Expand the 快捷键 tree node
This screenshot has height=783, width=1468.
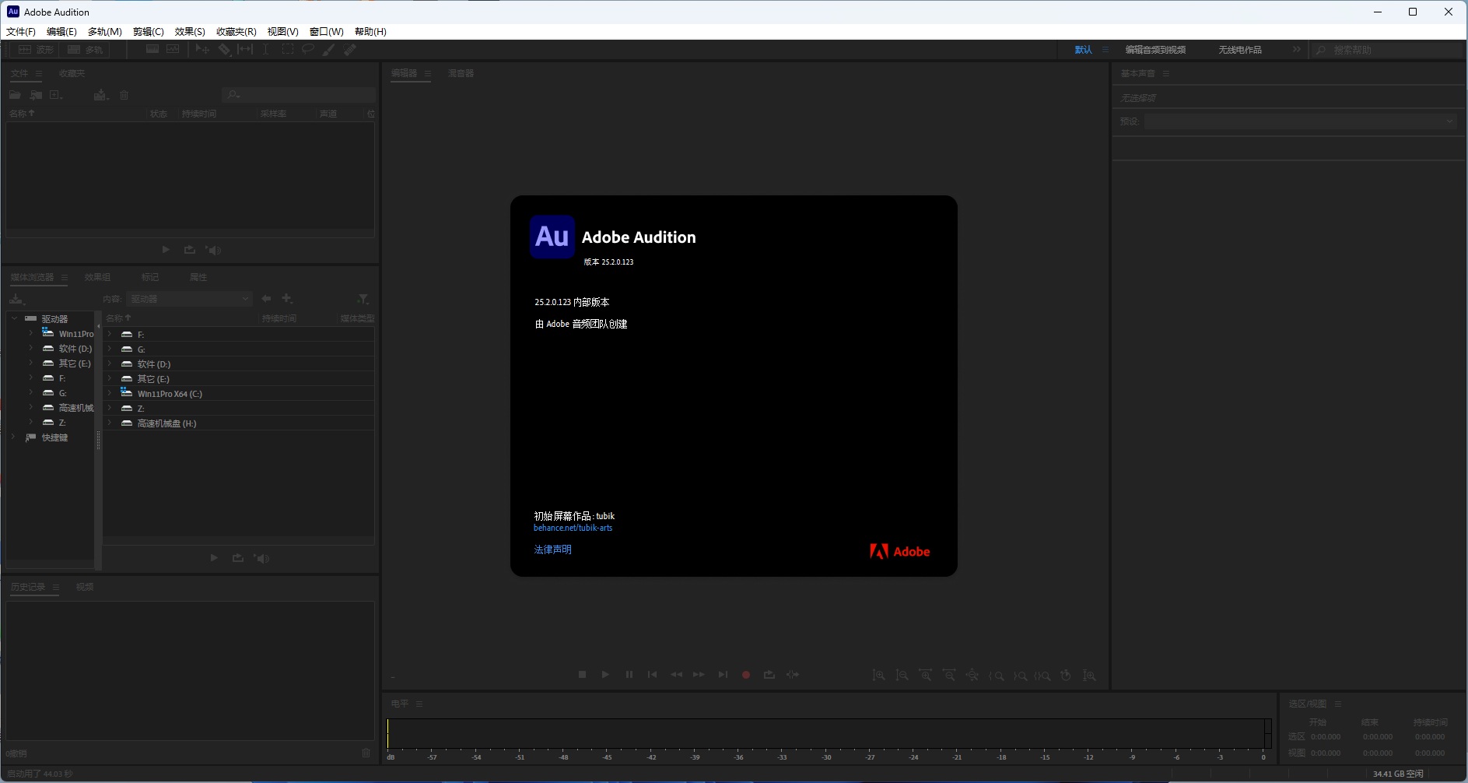click(x=14, y=437)
